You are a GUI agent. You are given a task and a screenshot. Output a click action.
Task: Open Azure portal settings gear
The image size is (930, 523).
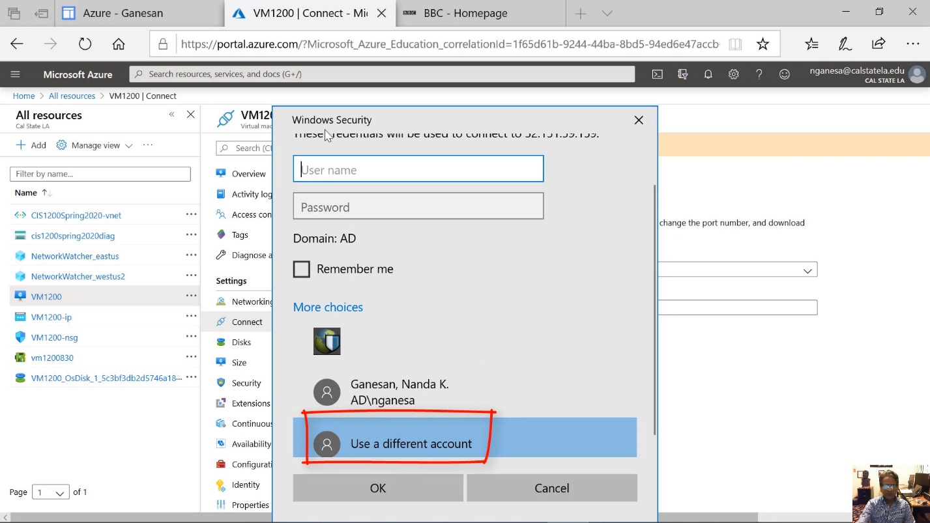(733, 74)
